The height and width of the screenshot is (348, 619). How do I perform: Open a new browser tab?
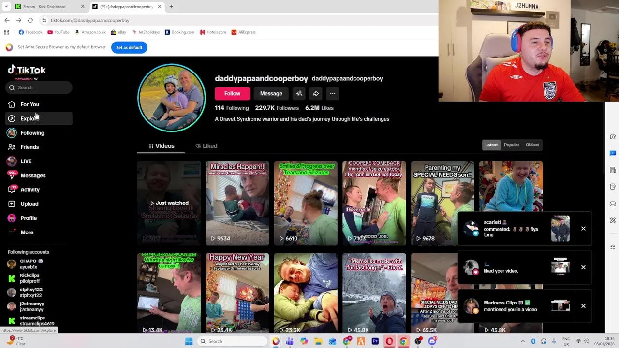(171, 7)
